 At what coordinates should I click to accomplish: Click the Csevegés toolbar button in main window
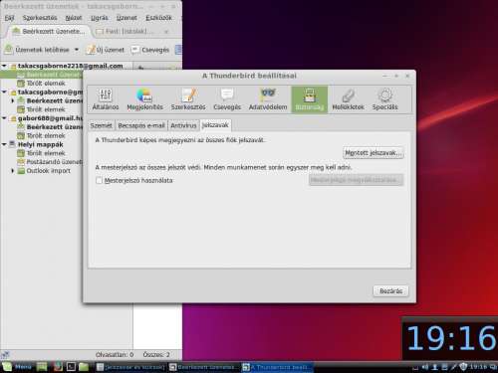click(x=150, y=50)
